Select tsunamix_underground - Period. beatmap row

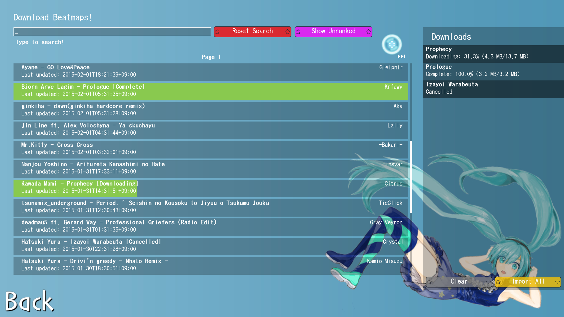point(211,208)
